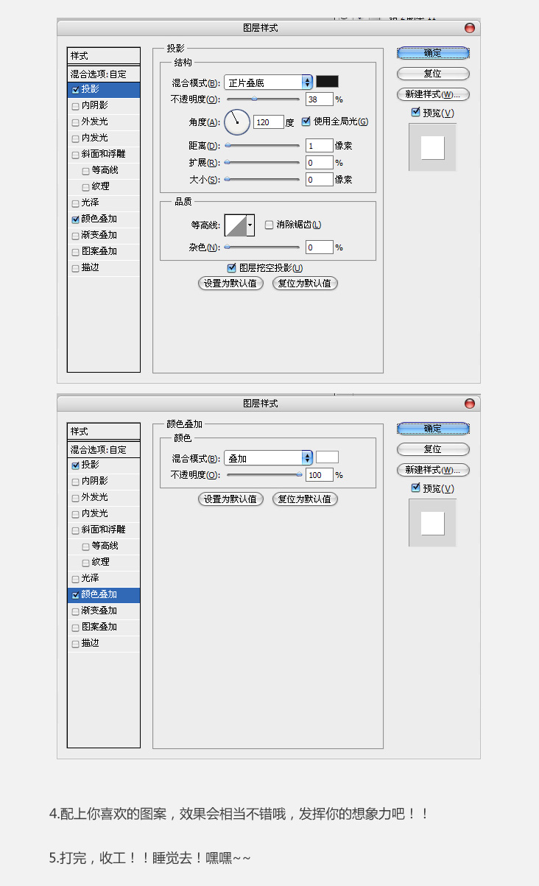Close the 颜色叠加 settings layer style dialog
The width and height of the screenshot is (539, 886).
point(470,404)
